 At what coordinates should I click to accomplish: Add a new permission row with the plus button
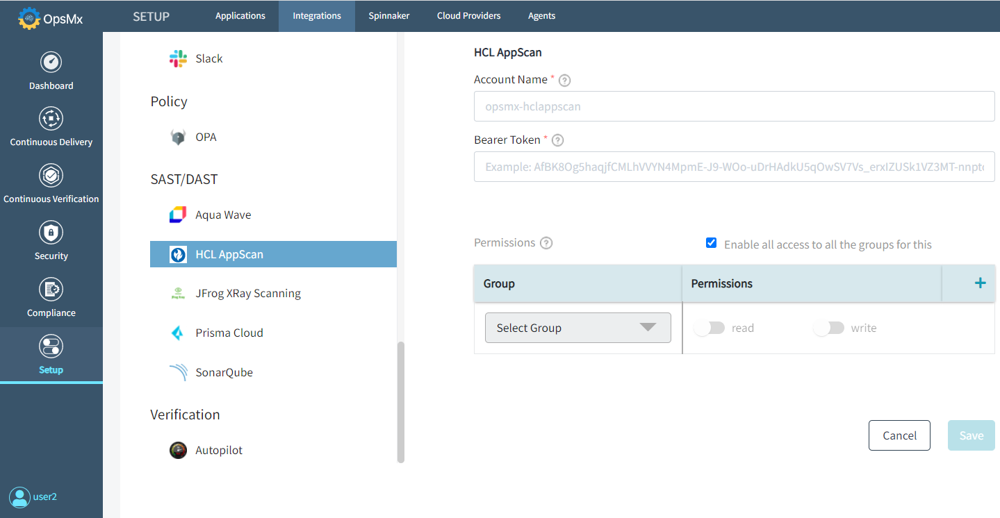point(980,283)
